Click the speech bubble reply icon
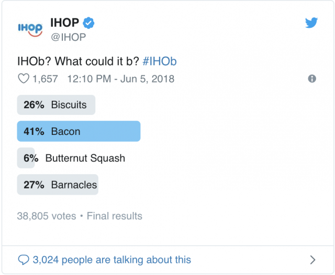Image resolution: width=335 pixels, height=275 pixels. point(24,260)
